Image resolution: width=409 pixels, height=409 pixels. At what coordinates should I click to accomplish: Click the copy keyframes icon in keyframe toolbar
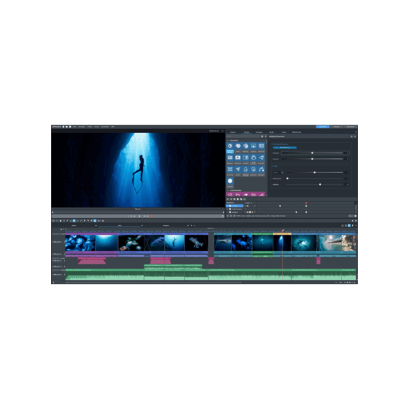tap(241, 199)
